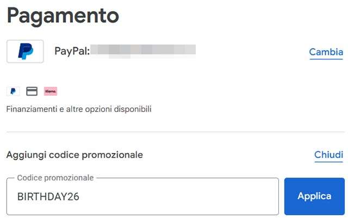
Task: Click the Aggiungi codice promozionale heading
Action: (74, 155)
